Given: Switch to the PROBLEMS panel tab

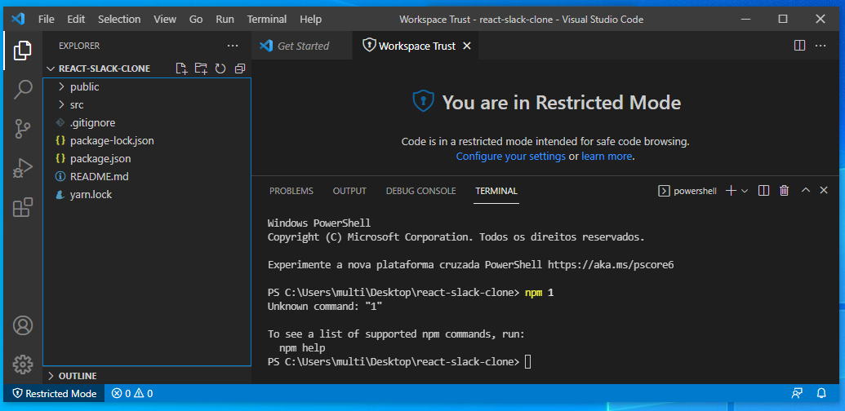Looking at the screenshot, I should coord(291,191).
